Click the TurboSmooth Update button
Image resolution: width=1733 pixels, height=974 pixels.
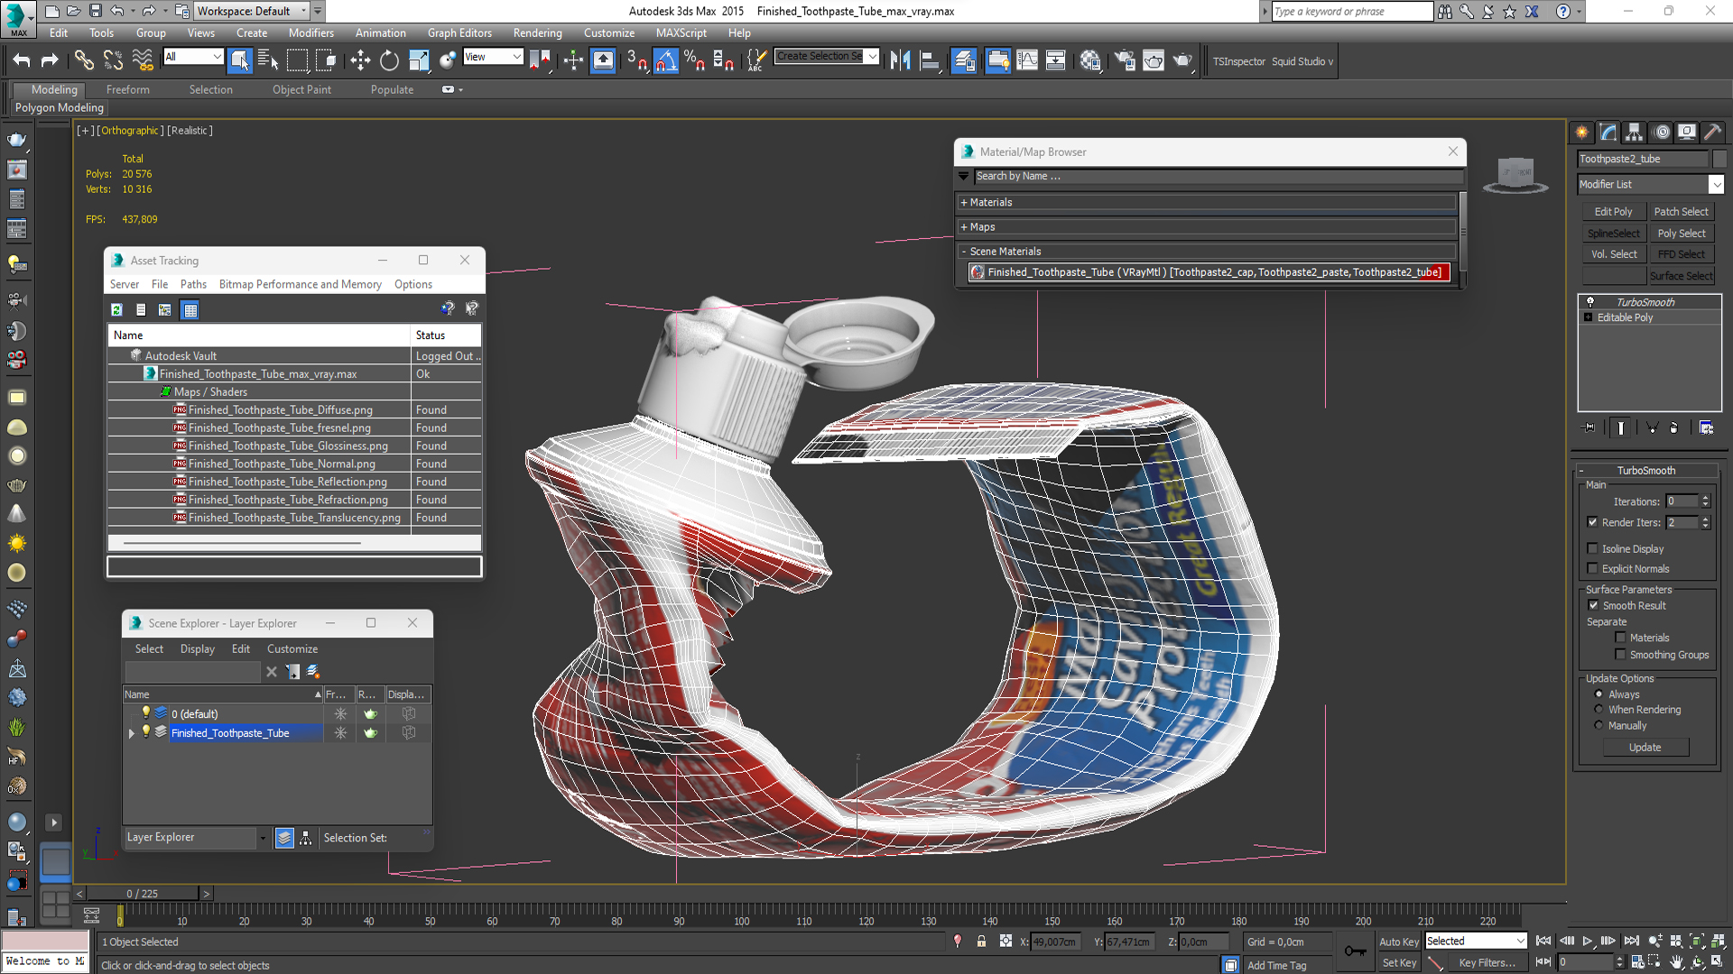[x=1645, y=747]
